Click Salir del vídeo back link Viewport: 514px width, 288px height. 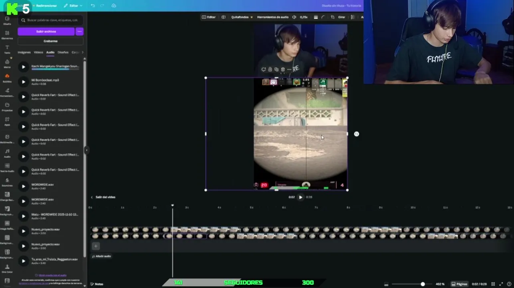click(x=103, y=197)
